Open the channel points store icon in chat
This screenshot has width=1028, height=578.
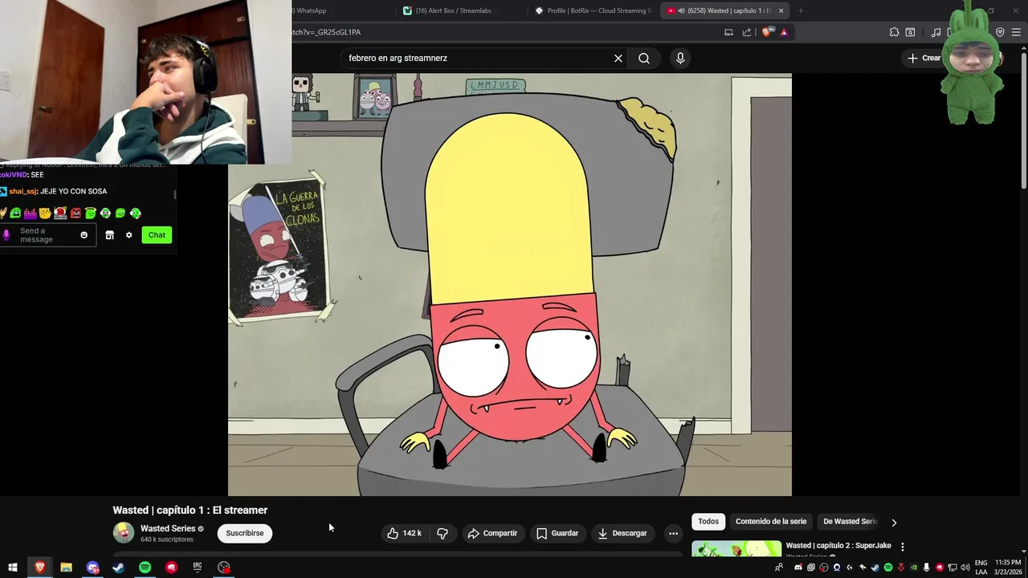click(x=109, y=235)
